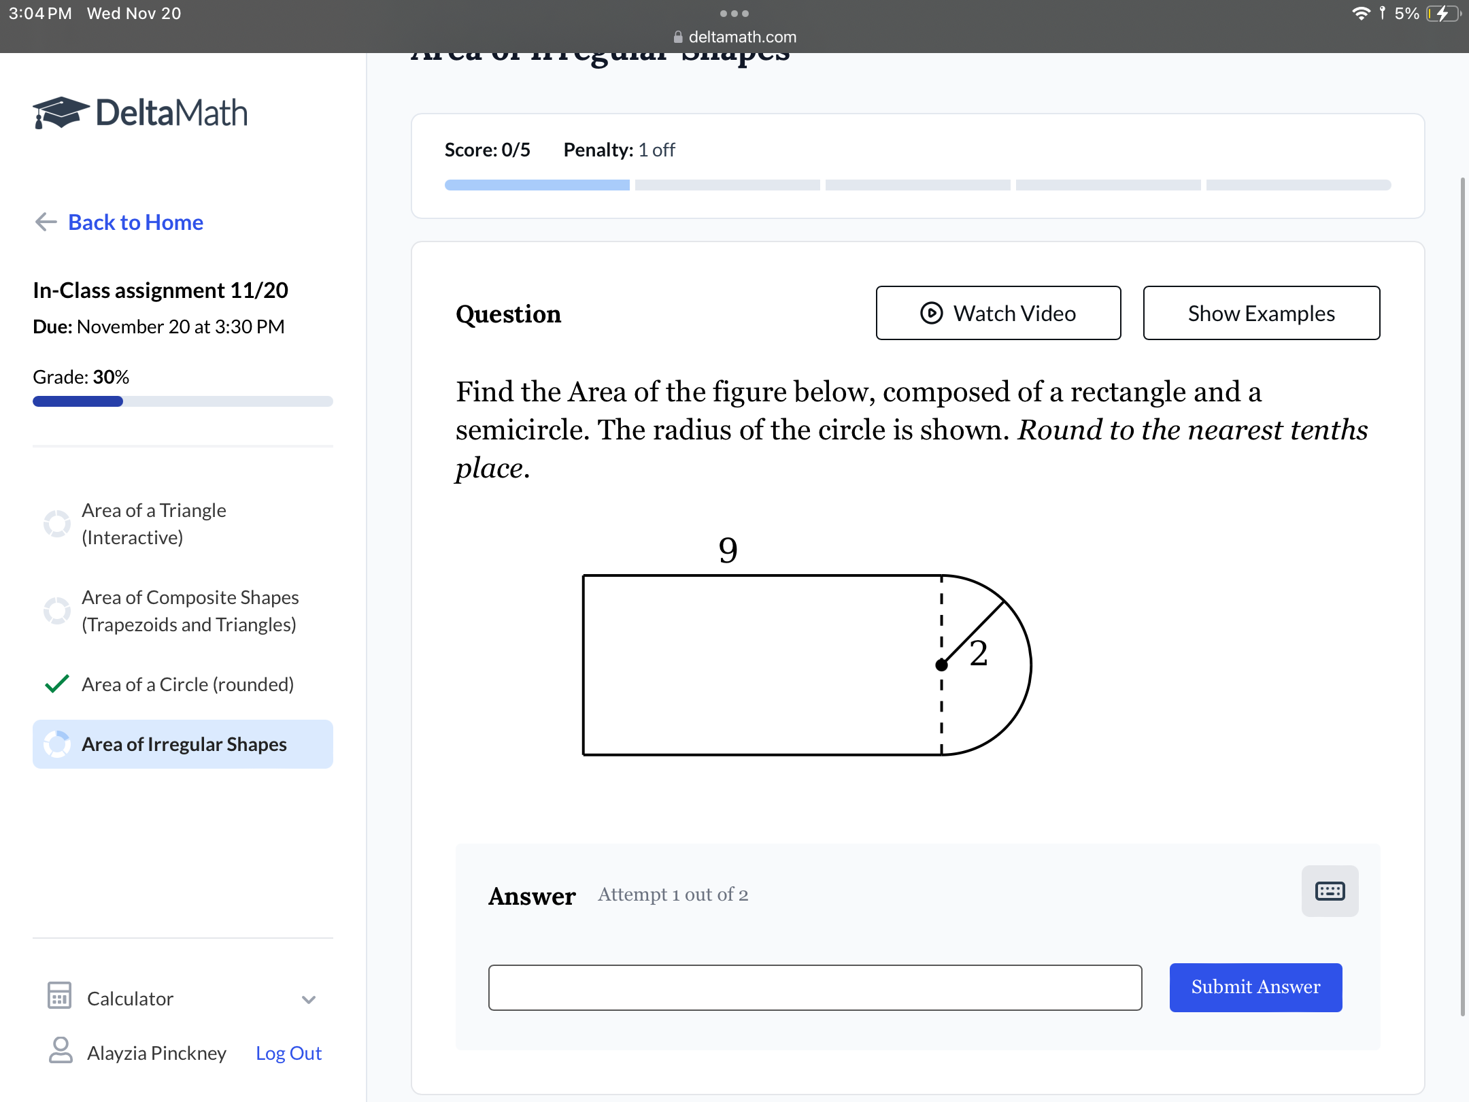Select Area of Irregular Shapes menu item
Screen dimensions: 1469x1102
click(184, 744)
